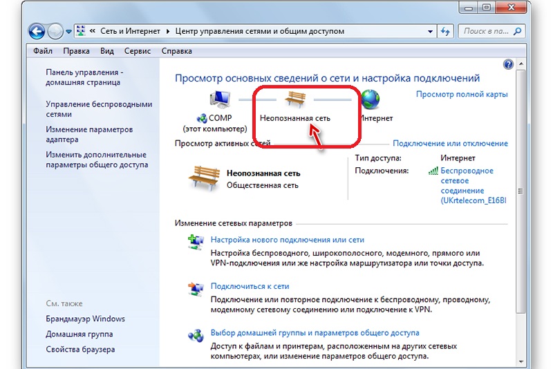Click Просмотр полной карты link
The width and height of the screenshot is (553, 369).
click(462, 95)
